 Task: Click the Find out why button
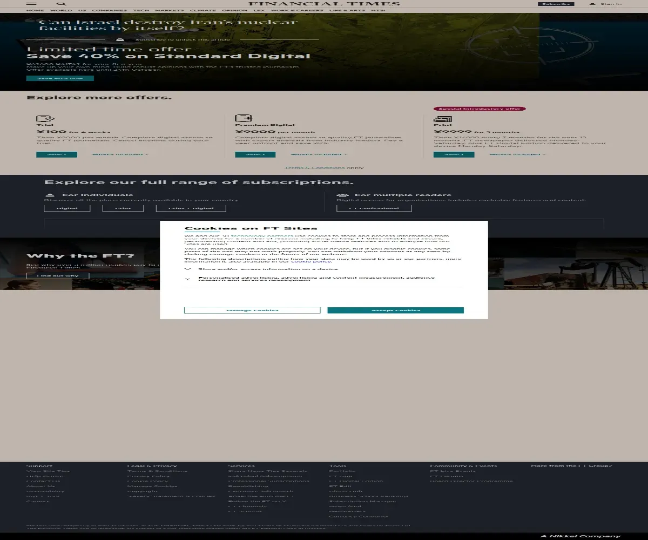tap(58, 275)
